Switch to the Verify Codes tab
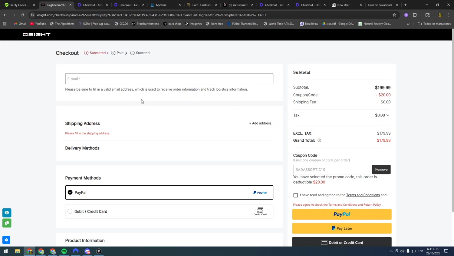The height and width of the screenshot is (256, 454). (19, 5)
